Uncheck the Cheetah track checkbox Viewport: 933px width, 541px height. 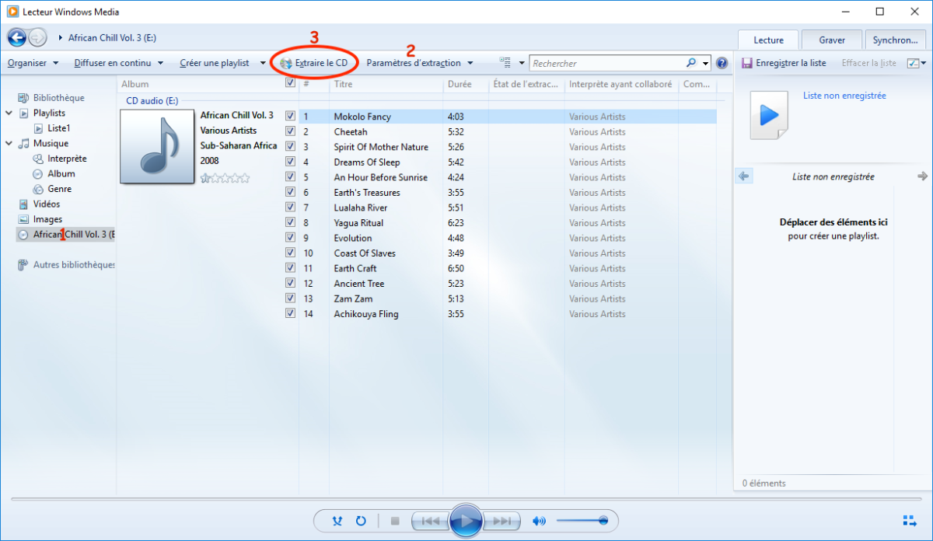click(x=290, y=131)
